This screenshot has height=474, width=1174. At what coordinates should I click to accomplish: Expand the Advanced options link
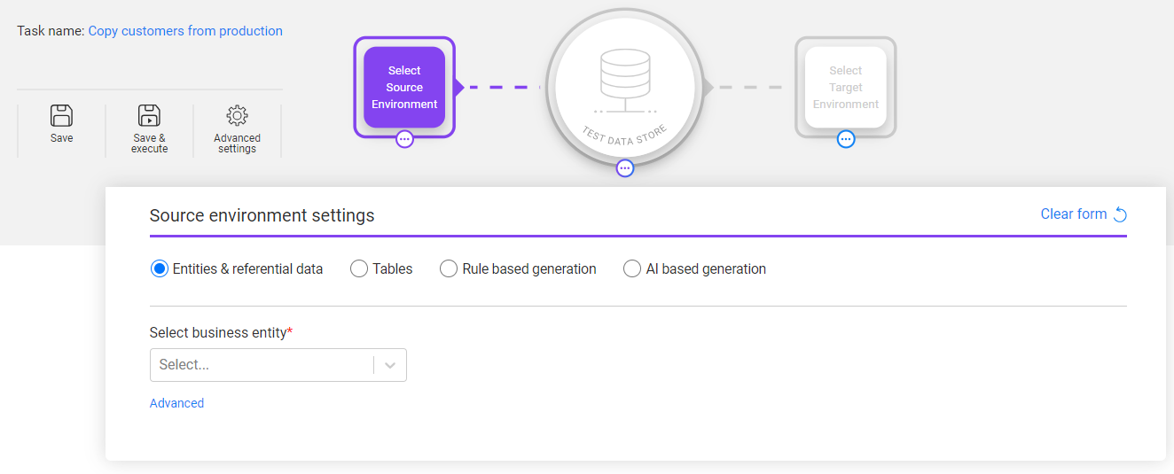(x=176, y=403)
